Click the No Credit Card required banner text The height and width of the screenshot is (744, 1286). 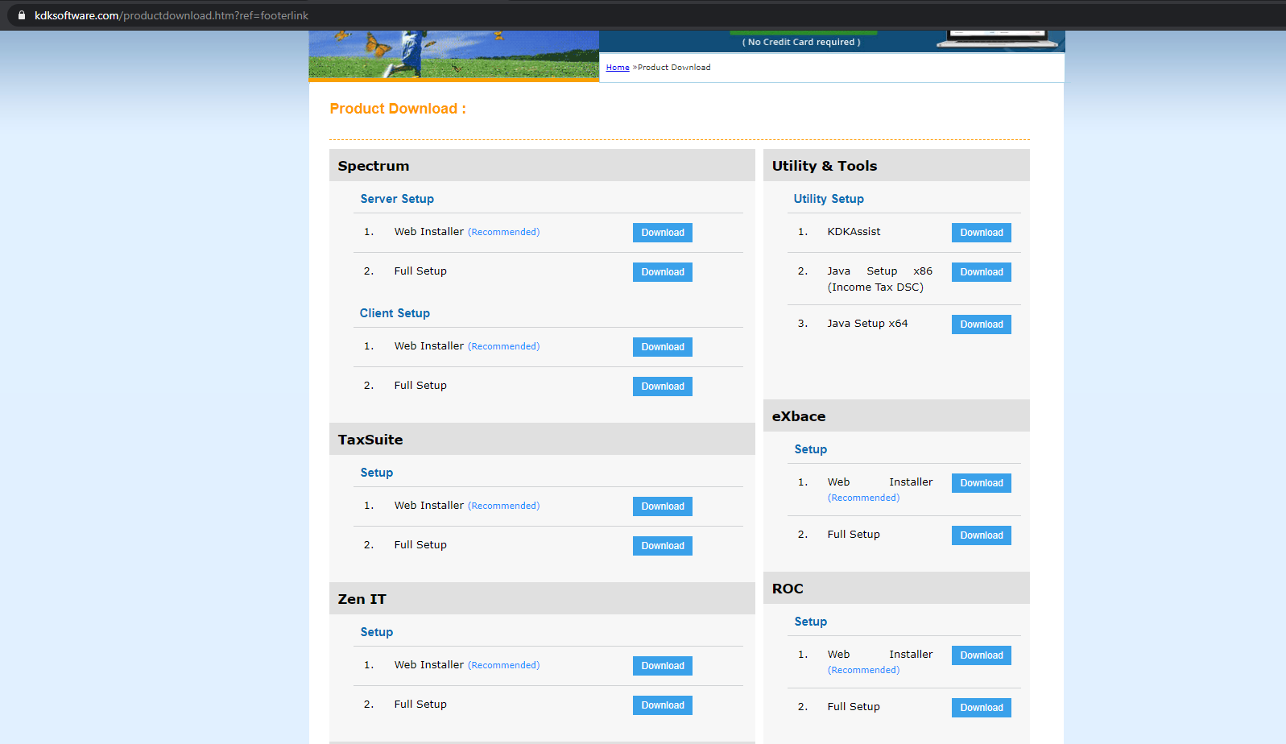click(x=801, y=42)
